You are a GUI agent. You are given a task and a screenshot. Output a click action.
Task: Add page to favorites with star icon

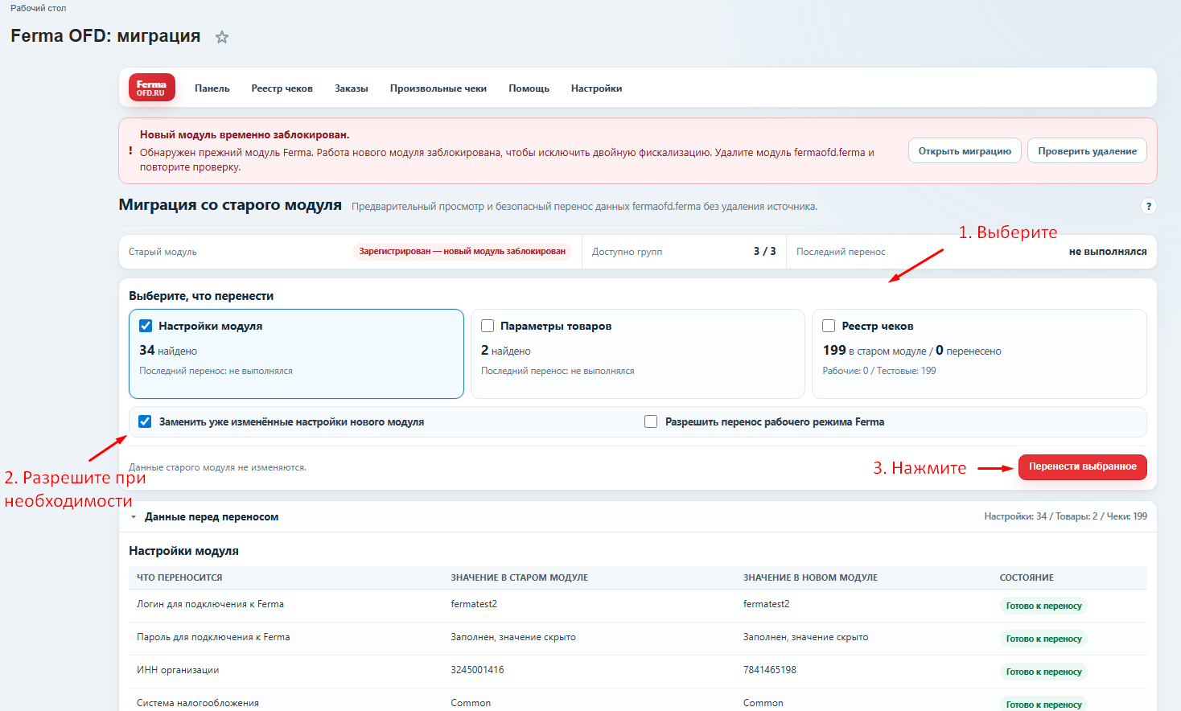click(222, 37)
